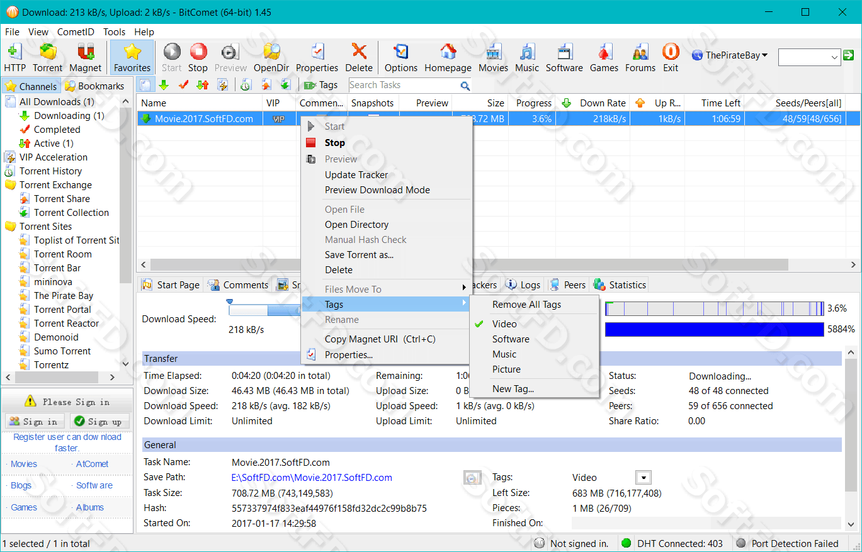This screenshot has width=862, height=552.
Task: Select VIP Acceleration in sidebar
Action: point(46,157)
